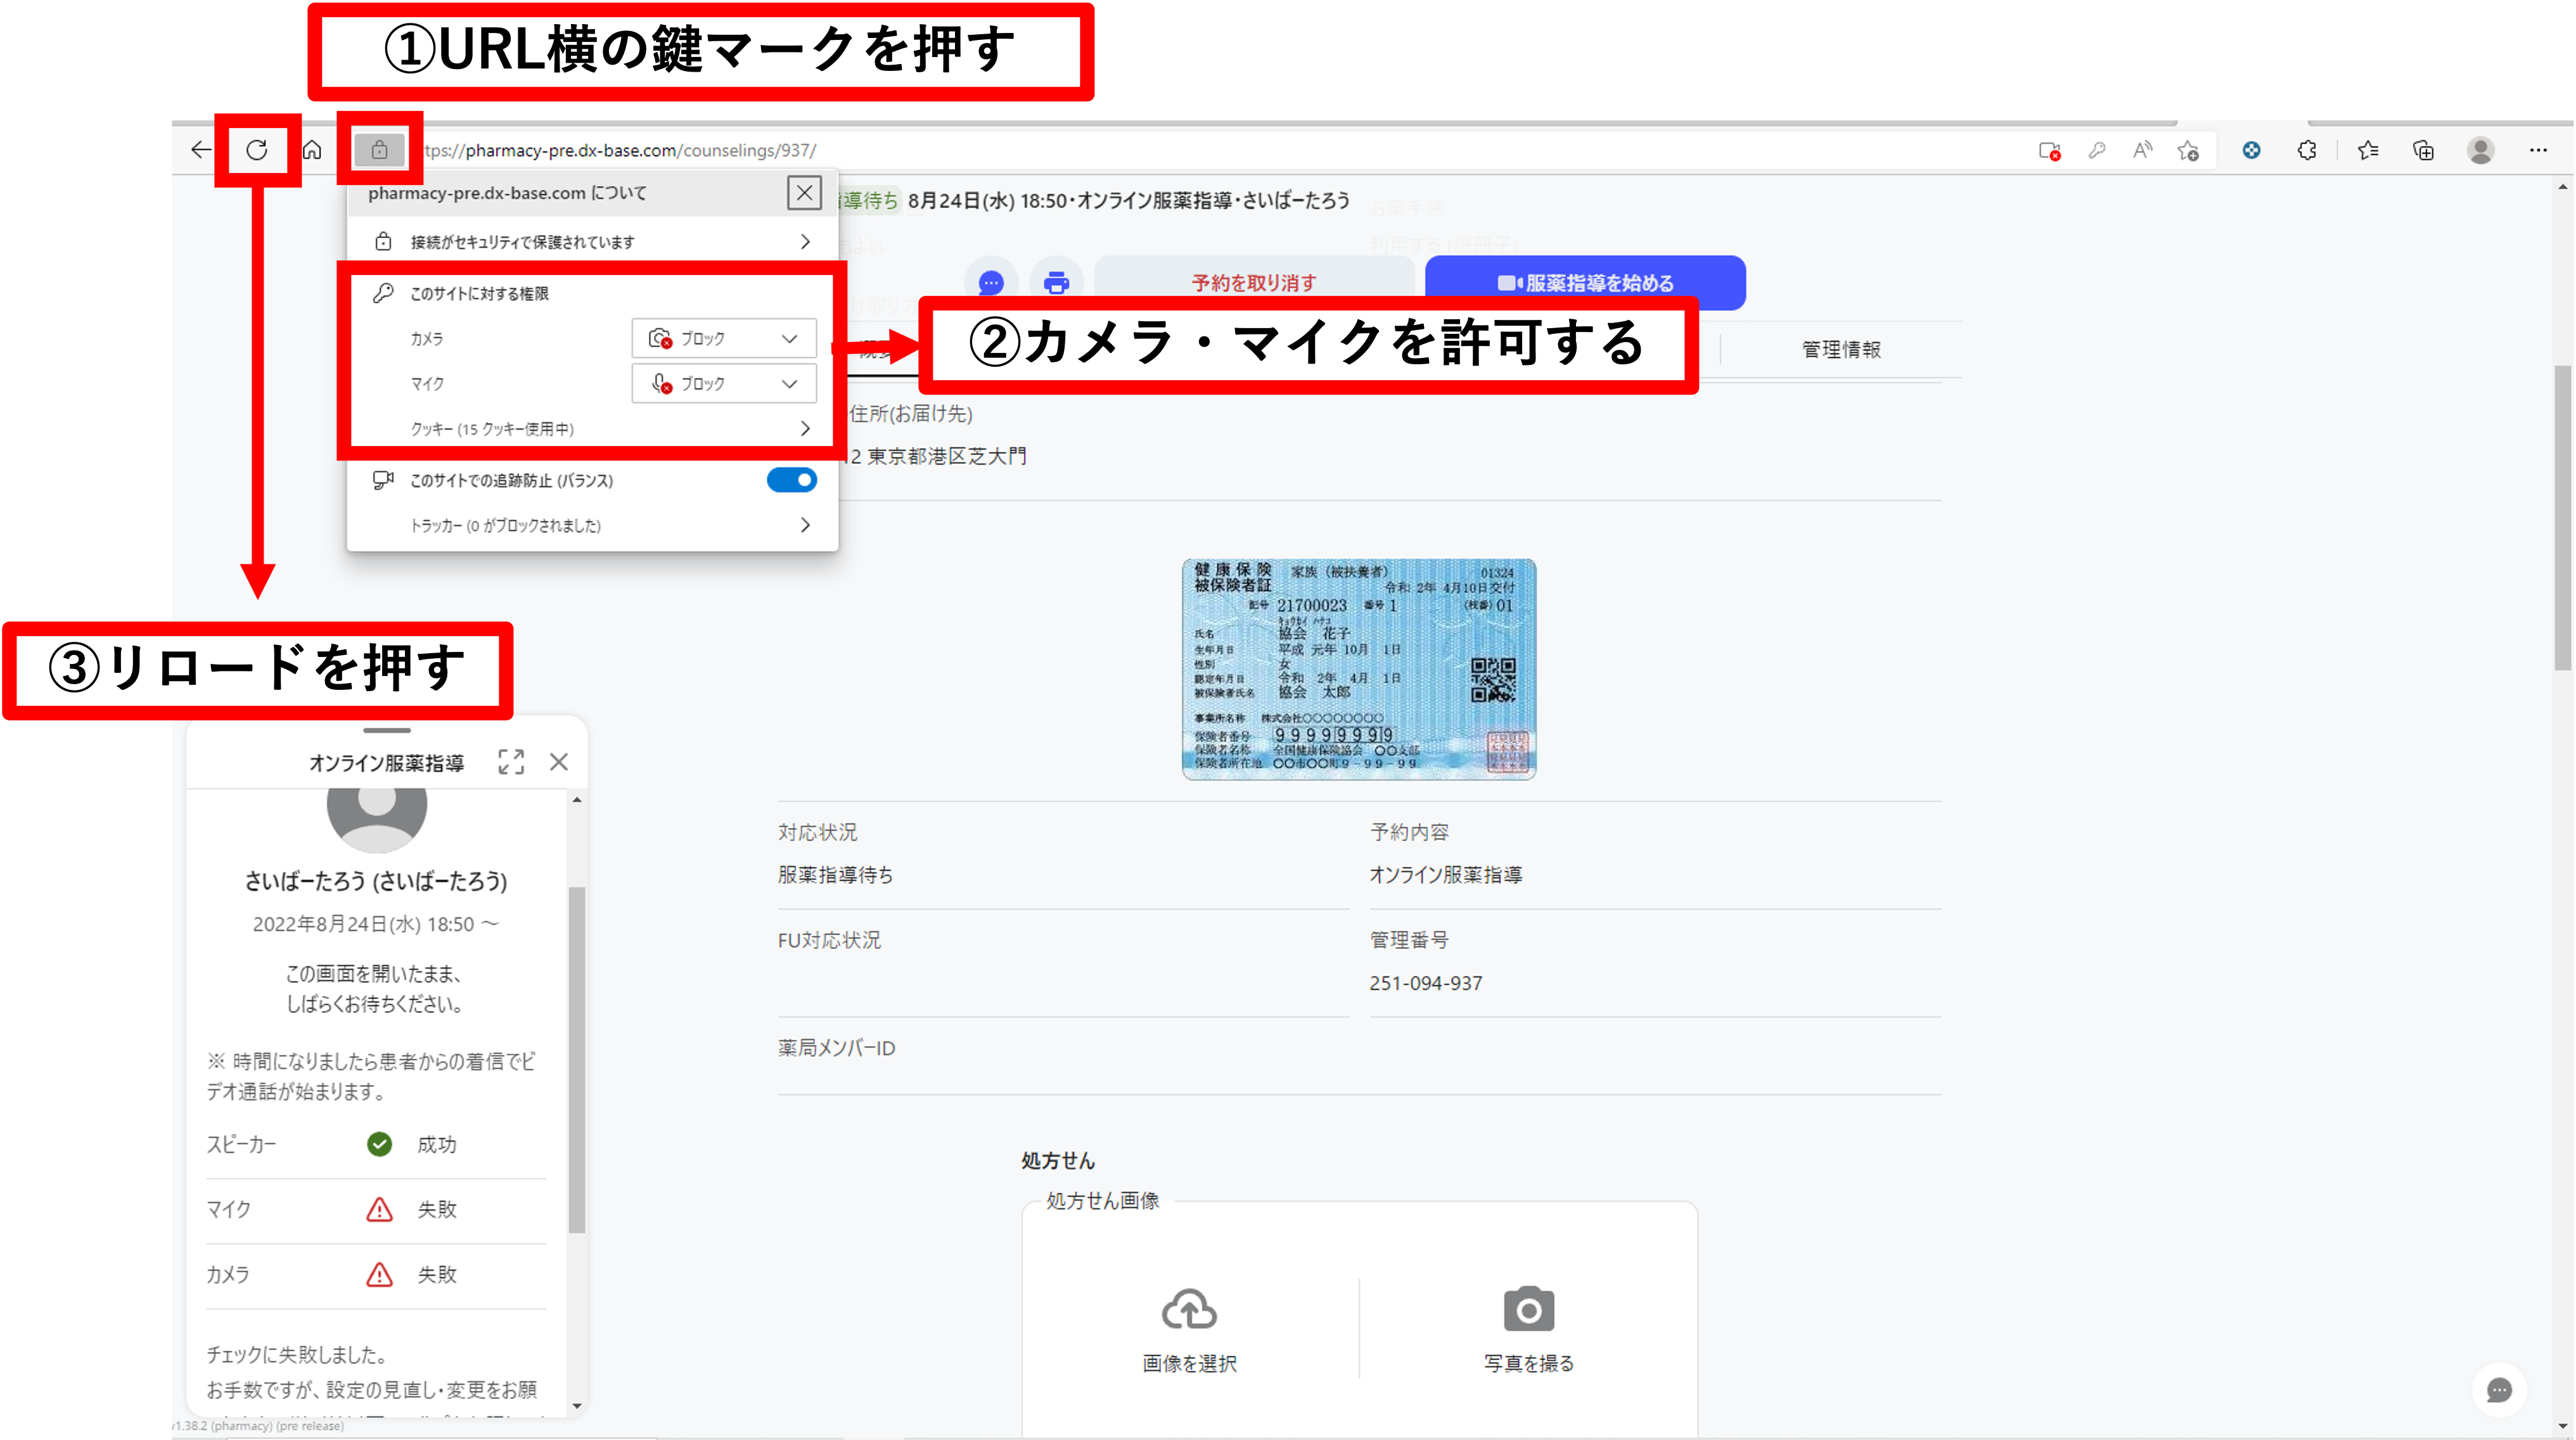This screenshot has width=2576, height=1440.
Task: Go to the browser home page
Action: tap(312, 150)
